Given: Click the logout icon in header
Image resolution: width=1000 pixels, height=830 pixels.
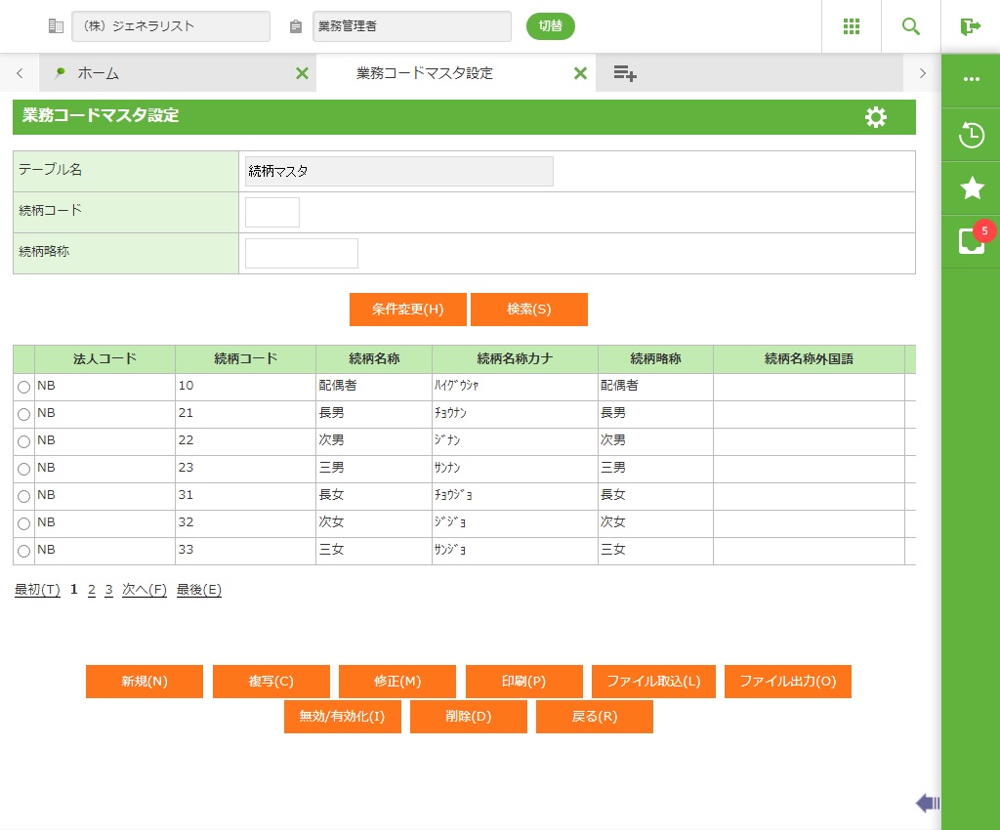Looking at the screenshot, I should 970,26.
